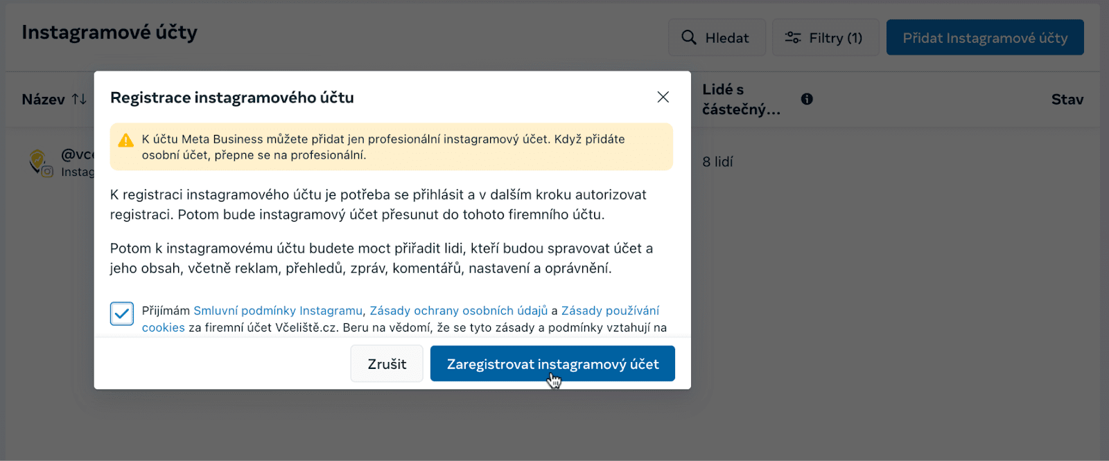Click the yellow warning triangle in the alert
Image resolution: width=1109 pixels, height=461 pixels.
(x=125, y=140)
